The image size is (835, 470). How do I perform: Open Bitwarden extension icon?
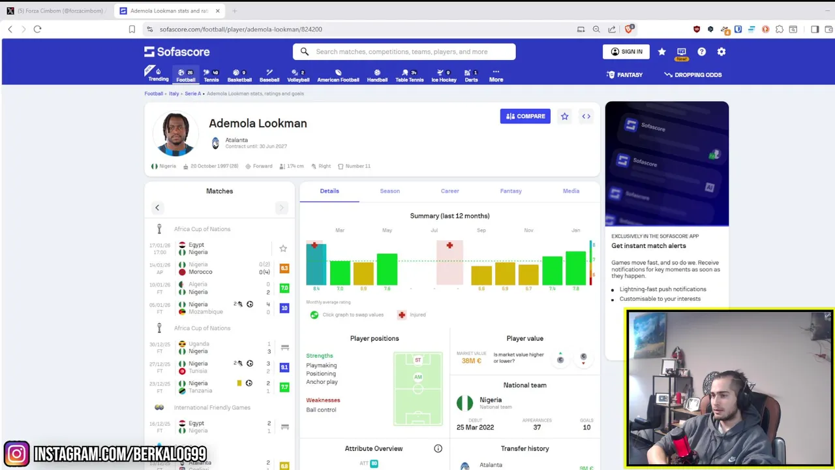coord(738,29)
